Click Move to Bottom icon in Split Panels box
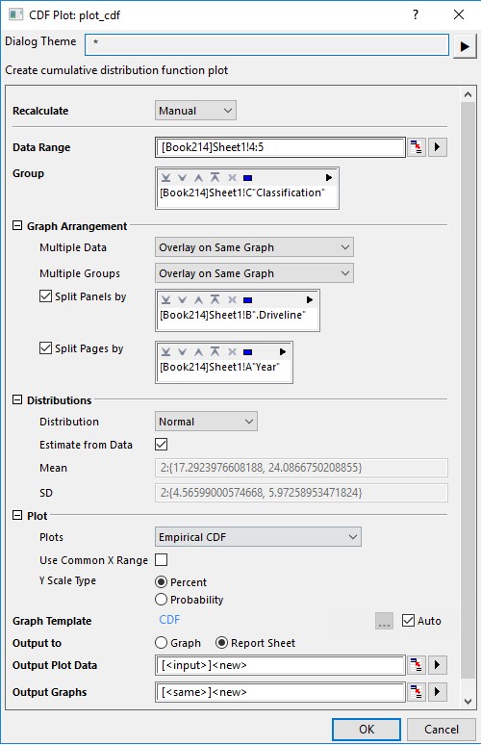Screen dimensions: 481x745 [x=165, y=299]
